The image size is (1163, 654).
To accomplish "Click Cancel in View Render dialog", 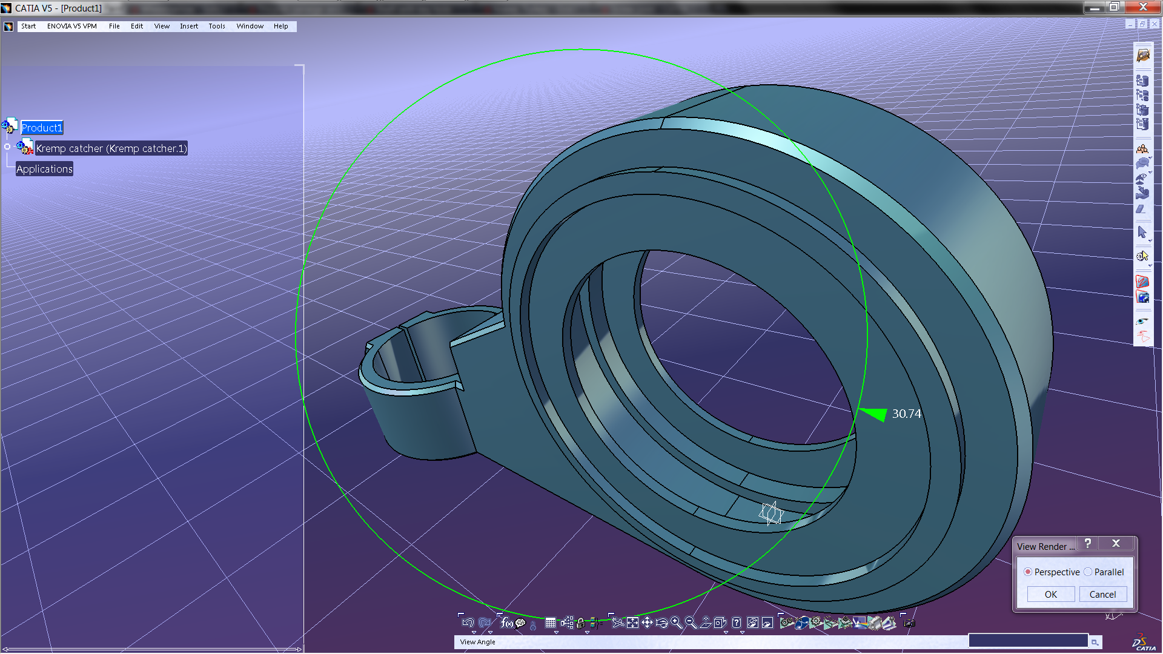I will pyautogui.click(x=1102, y=594).
